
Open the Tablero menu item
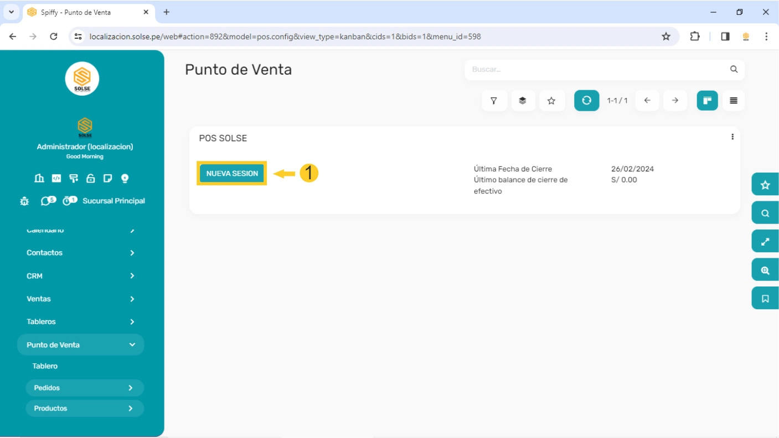(45, 366)
